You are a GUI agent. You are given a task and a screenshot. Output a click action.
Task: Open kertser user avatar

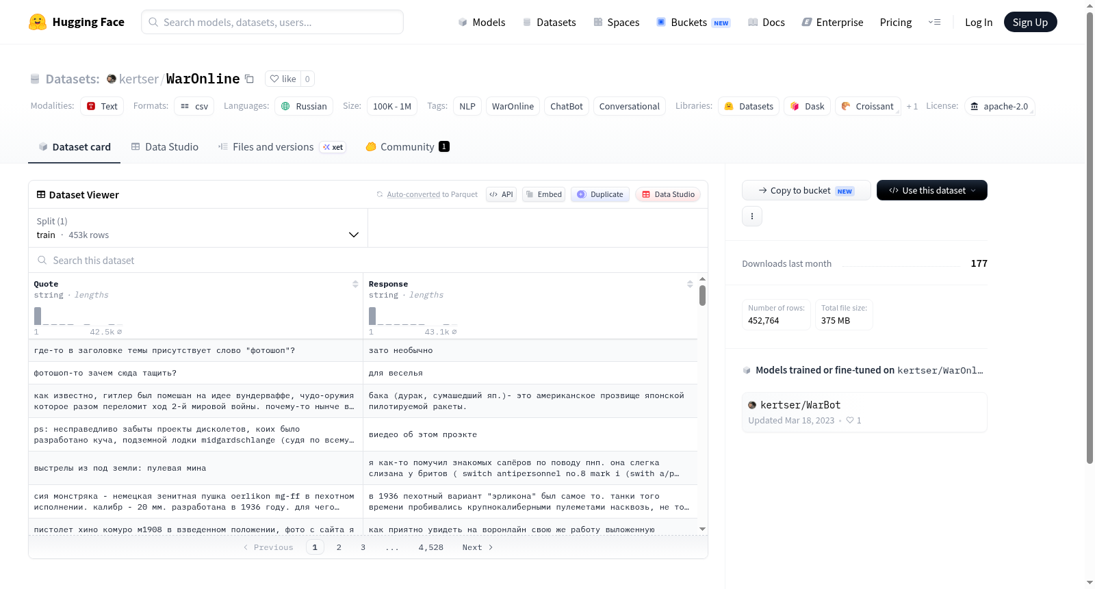click(112, 79)
